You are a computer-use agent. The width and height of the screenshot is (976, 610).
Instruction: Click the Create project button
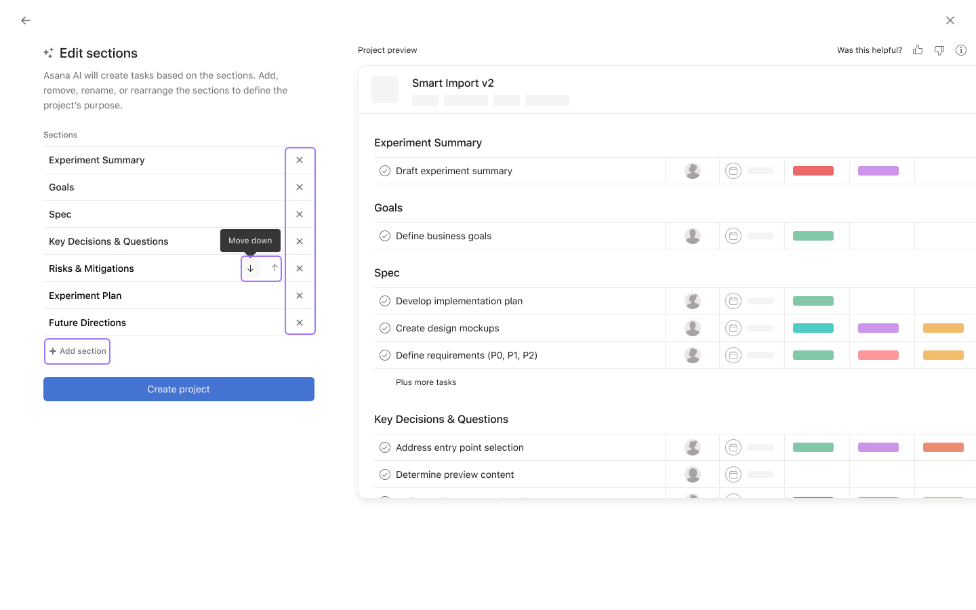coord(178,388)
